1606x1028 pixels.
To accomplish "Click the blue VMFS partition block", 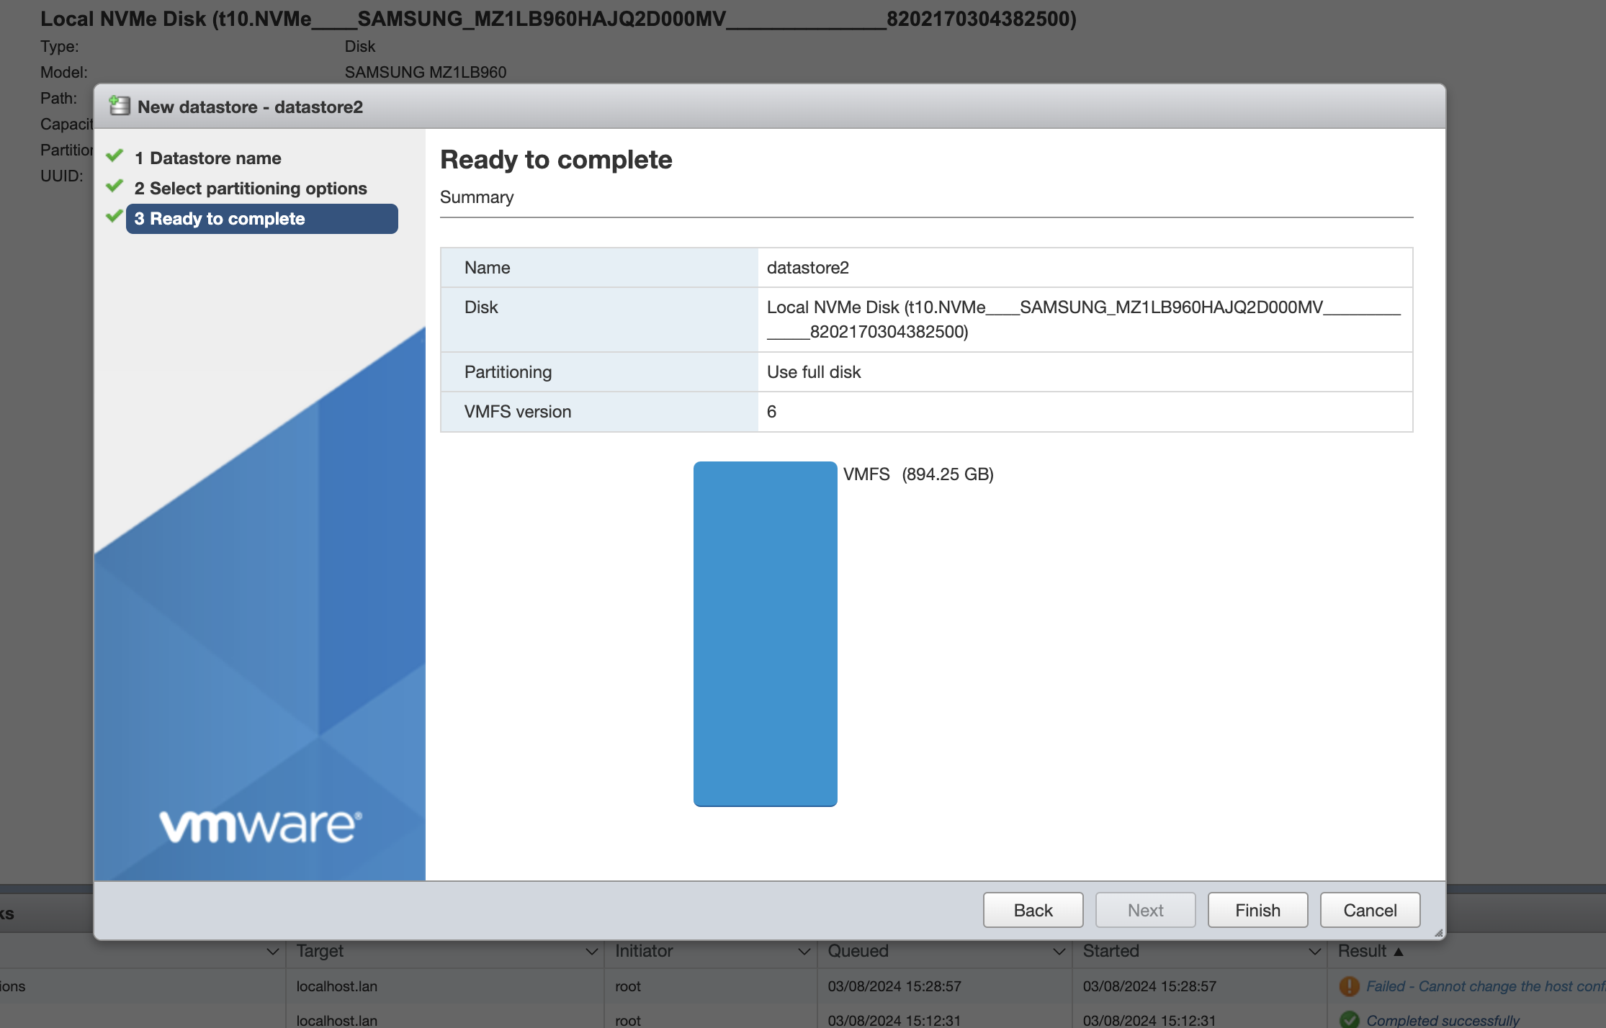I will [765, 634].
